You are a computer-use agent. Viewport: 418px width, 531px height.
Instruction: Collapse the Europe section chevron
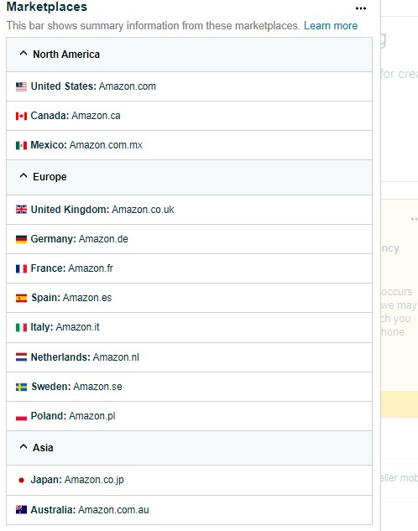tap(24, 176)
